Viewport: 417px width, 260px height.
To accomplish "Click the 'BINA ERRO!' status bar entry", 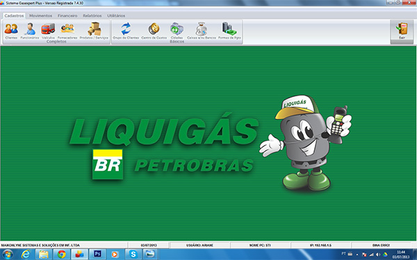I will point(381,245).
